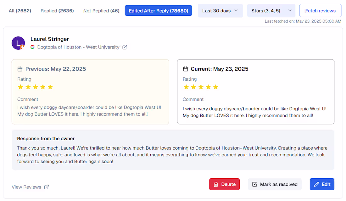Click Laurel Stringer's avatar
Image resolution: width=346 pixels, height=201 pixels.
pyautogui.click(x=18, y=43)
